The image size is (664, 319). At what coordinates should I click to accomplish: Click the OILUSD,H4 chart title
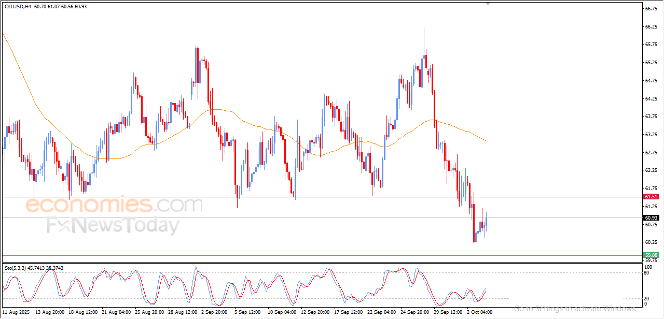(x=19, y=7)
